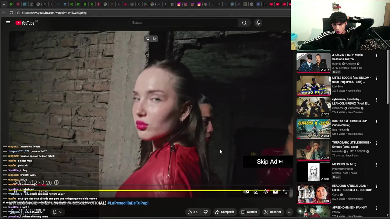
Task: Click the Recortar clip button
Action: click(x=273, y=212)
